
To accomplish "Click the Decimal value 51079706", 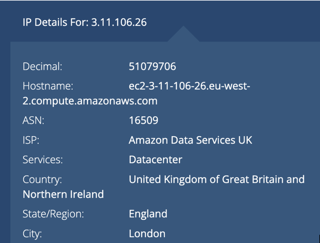I will tap(152, 67).
